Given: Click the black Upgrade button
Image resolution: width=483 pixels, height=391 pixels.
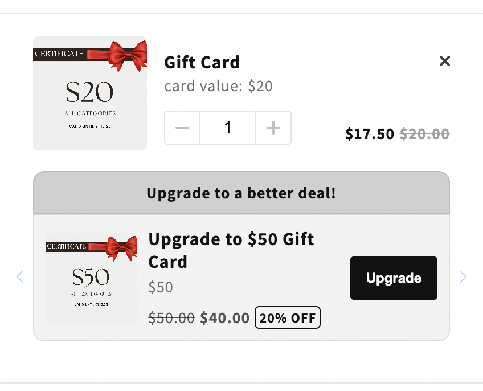Looking at the screenshot, I should pyautogui.click(x=394, y=278).
